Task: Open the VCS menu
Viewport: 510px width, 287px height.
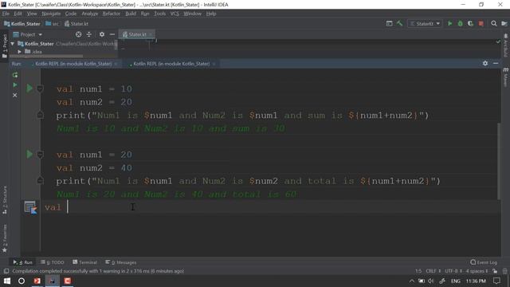Action: (x=175, y=14)
